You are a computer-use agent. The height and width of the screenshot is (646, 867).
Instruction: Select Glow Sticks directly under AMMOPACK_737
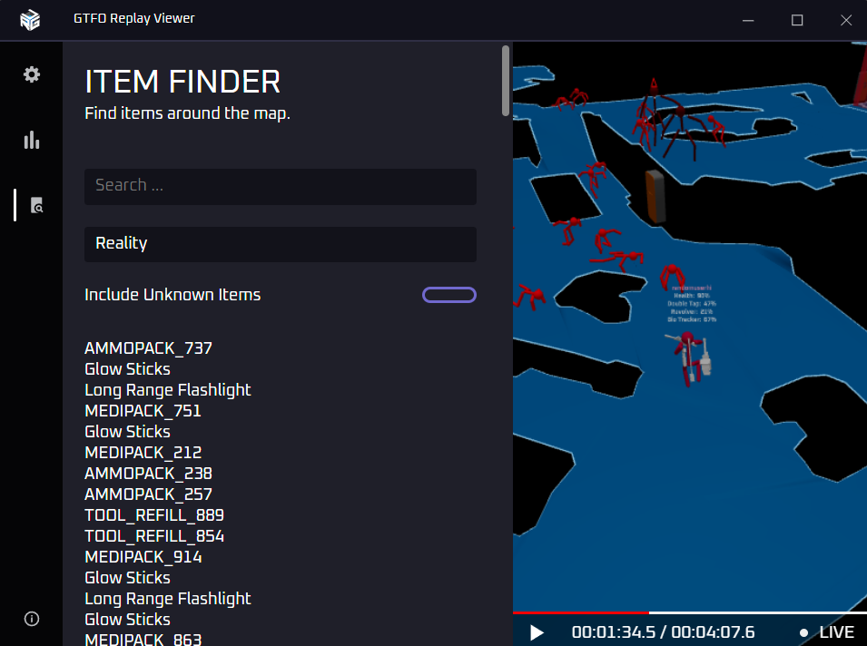(127, 369)
